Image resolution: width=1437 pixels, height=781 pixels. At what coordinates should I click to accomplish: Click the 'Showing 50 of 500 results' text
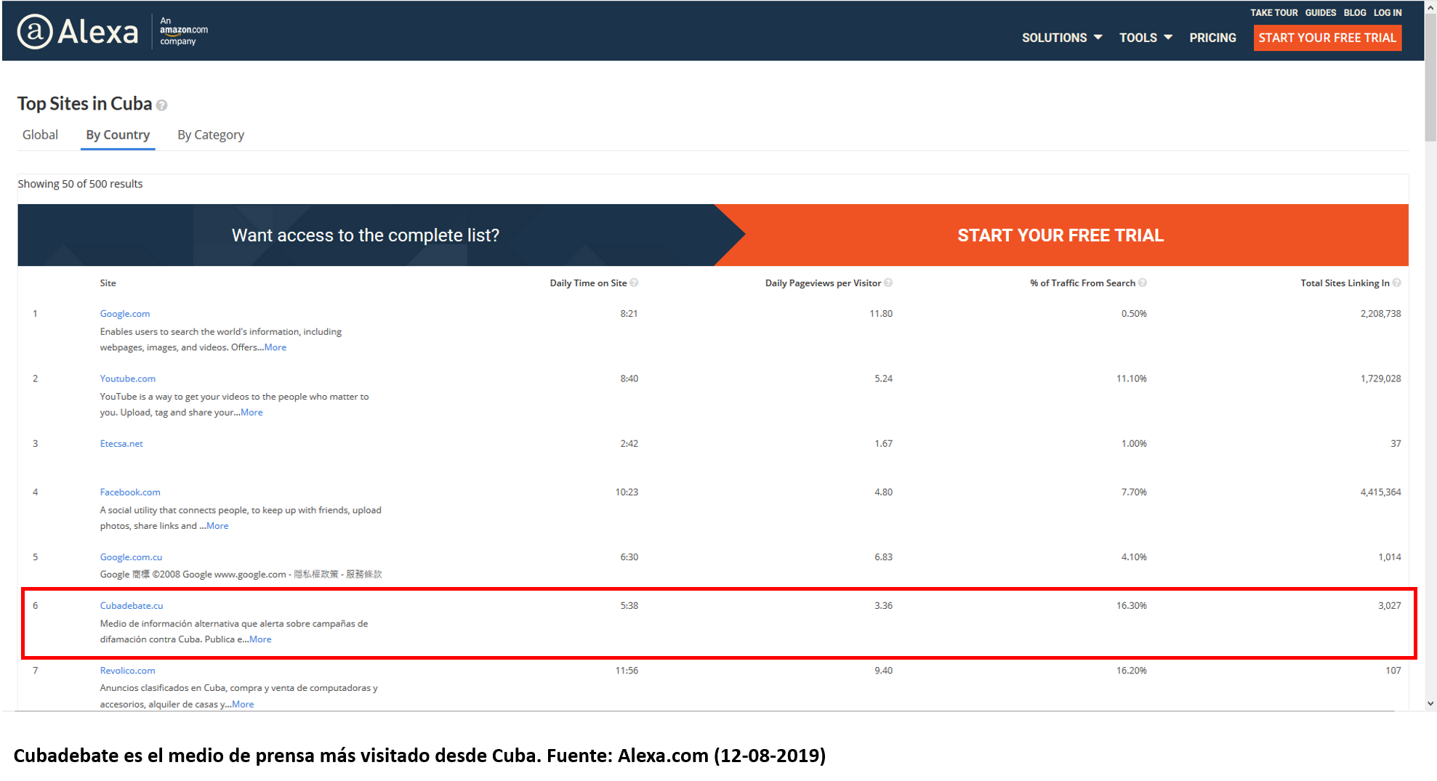80,184
